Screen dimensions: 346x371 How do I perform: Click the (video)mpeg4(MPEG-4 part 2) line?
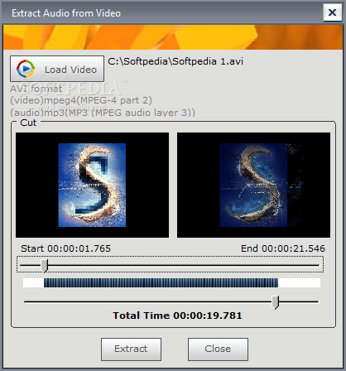[81, 100]
